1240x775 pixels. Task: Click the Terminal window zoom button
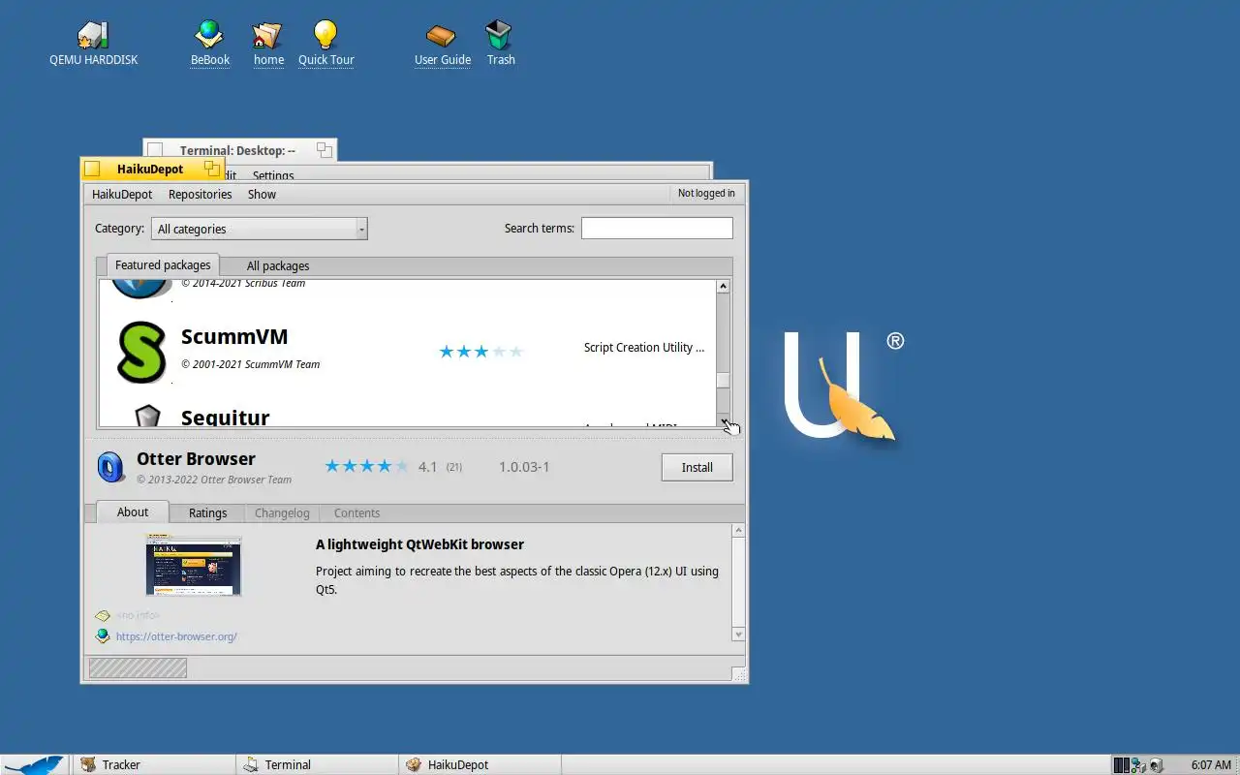click(325, 150)
